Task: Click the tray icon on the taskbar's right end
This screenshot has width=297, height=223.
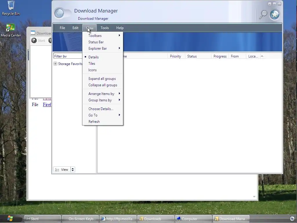Action: click(292, 219)
